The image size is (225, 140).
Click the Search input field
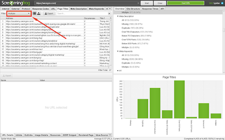coord(82,13)
